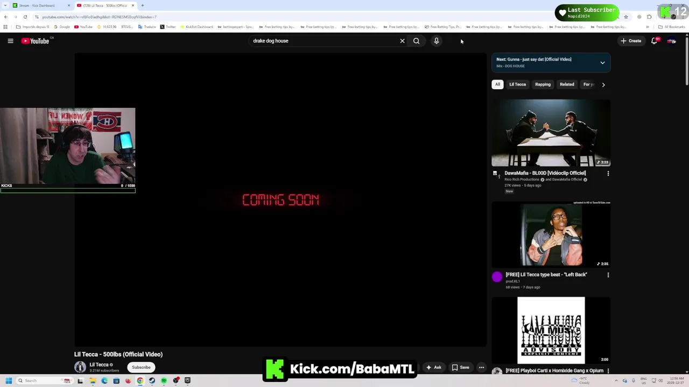
Task: Open the prod.KL1 channel avatar
Action: point(497,277)
